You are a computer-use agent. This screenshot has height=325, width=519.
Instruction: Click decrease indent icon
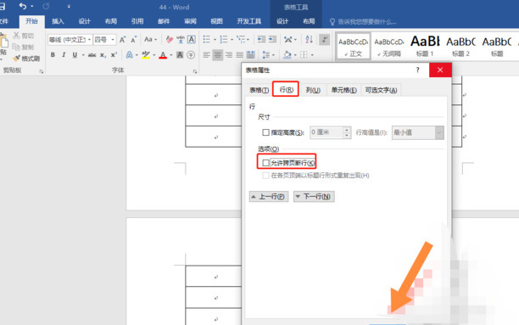[x=261, y=40]
